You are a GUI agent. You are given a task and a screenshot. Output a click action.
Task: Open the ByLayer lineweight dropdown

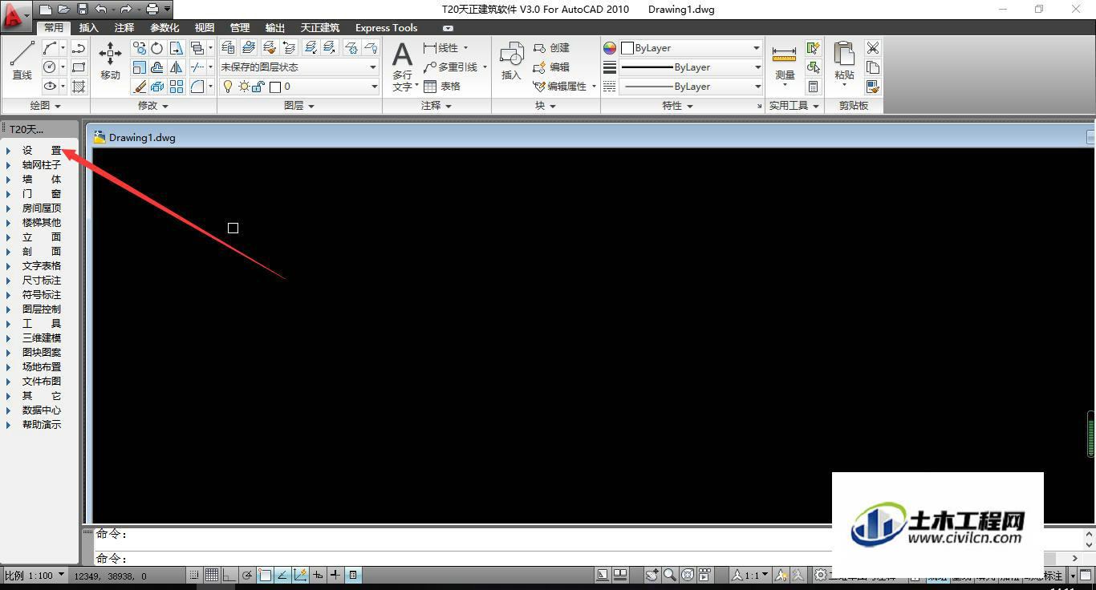(691, 67)
